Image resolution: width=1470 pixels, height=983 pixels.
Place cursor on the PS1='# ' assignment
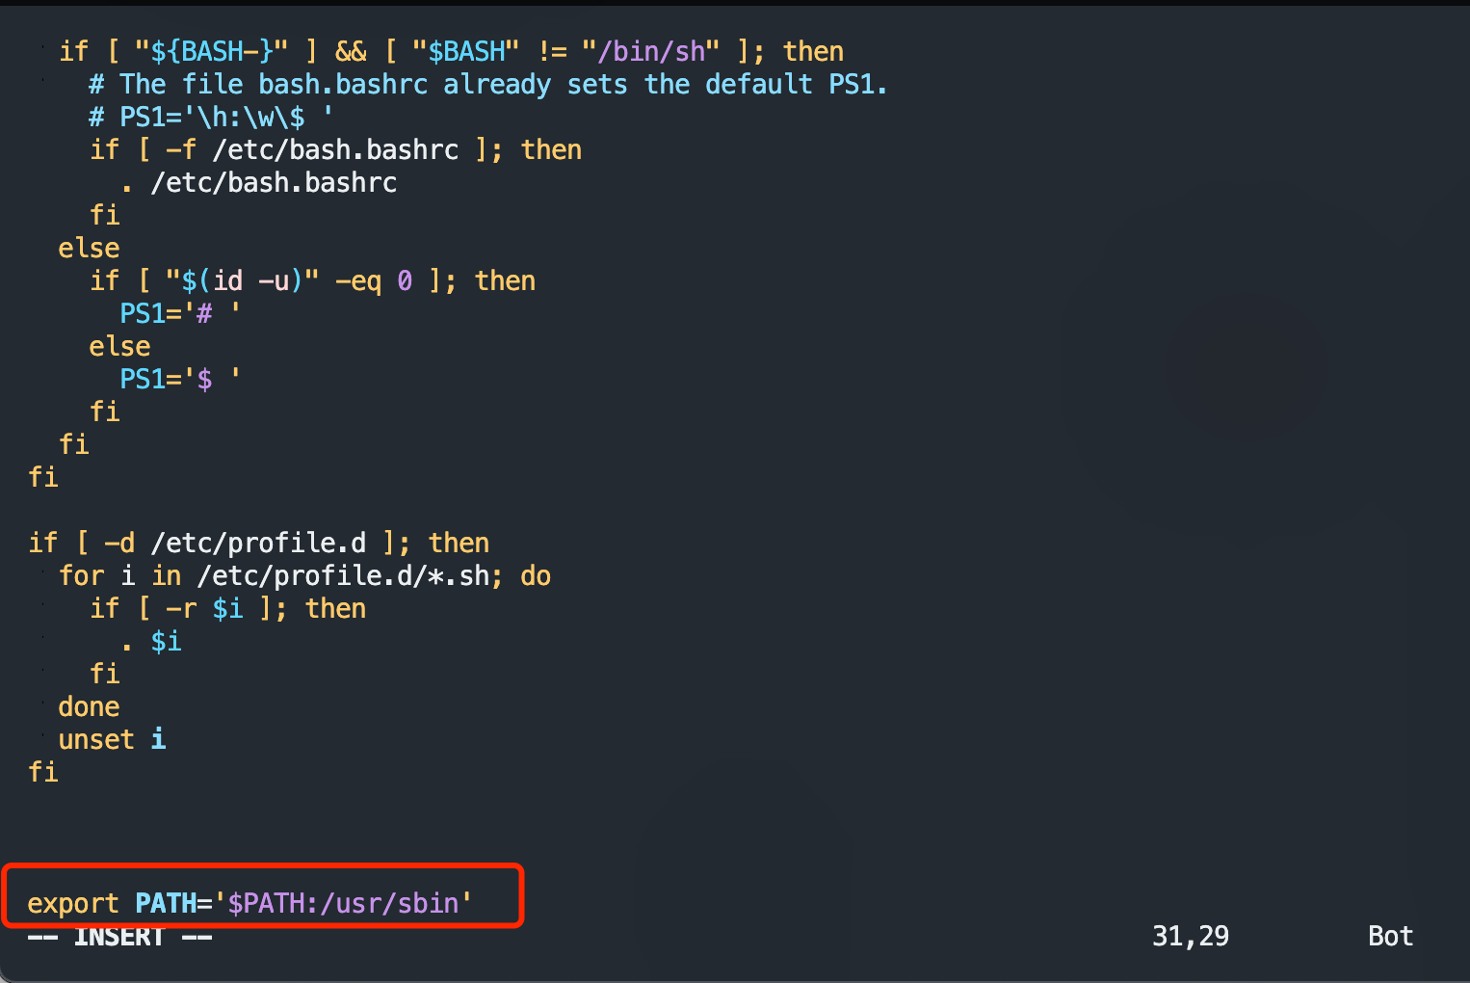point(179,314)
